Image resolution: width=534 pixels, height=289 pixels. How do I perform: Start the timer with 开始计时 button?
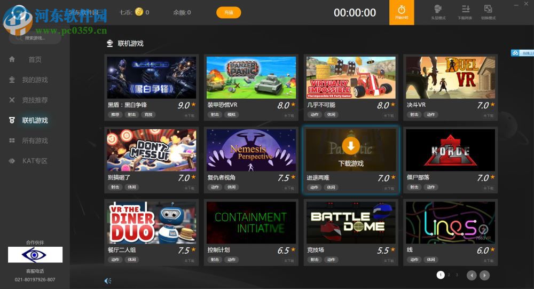[x=402, y=12]
